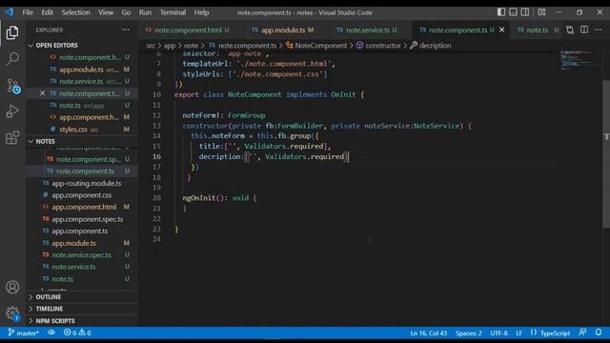Click the Spaces: 2 indentation setting
This screenshot has height=343, width=610.
tap(468, 333)
